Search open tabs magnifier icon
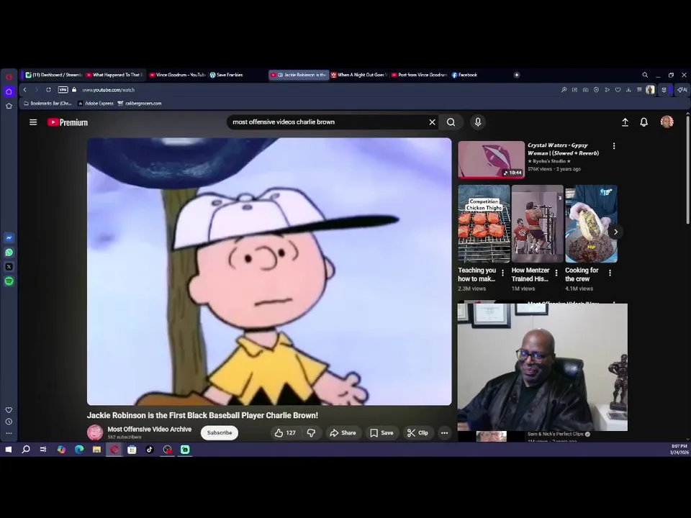This screenshot has height=518, width=691. pos(645,75)
